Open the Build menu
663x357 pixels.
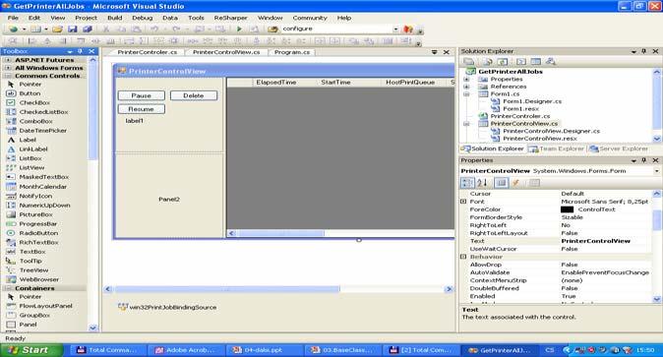(114, 18)
